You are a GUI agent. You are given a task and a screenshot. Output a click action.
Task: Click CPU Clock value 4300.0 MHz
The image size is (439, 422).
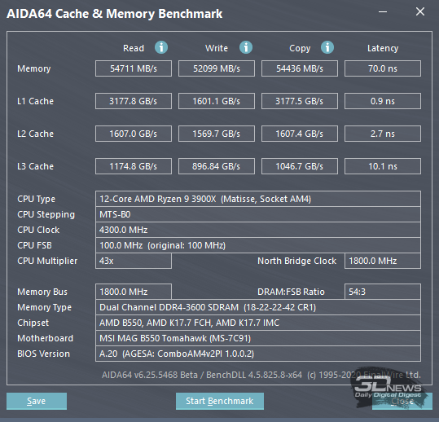point(258,230)
